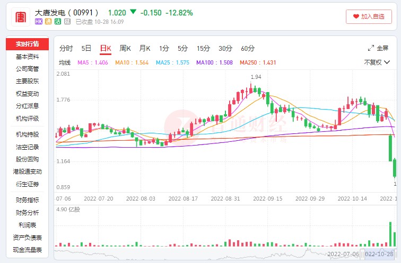
Task: Open 港股通变动 sidebar item
Action: coord(27,171)
